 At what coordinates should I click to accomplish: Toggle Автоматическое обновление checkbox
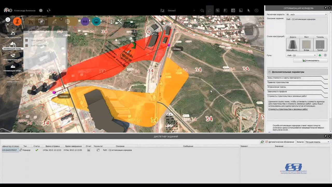tap(266, 142)
